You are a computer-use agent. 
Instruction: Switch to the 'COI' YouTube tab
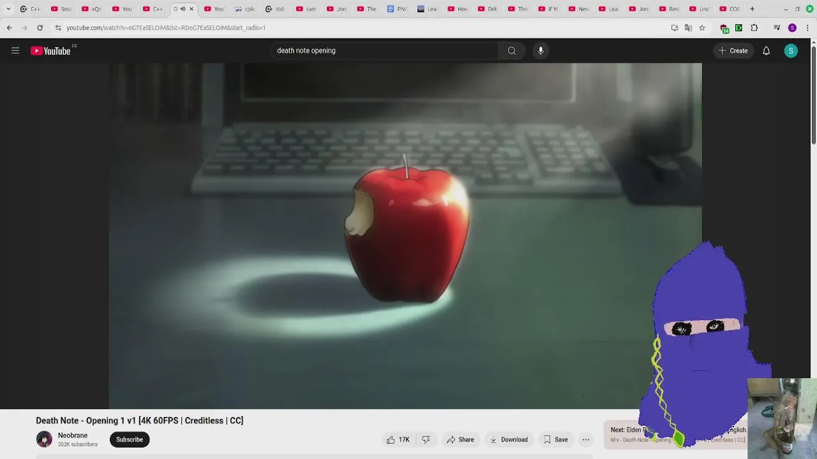730,9
